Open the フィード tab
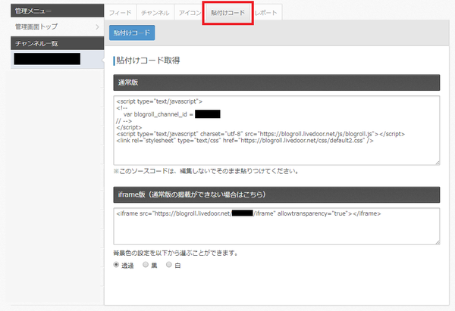The height and width of the screenshot is (311, 455). click(x=120, y=13)
